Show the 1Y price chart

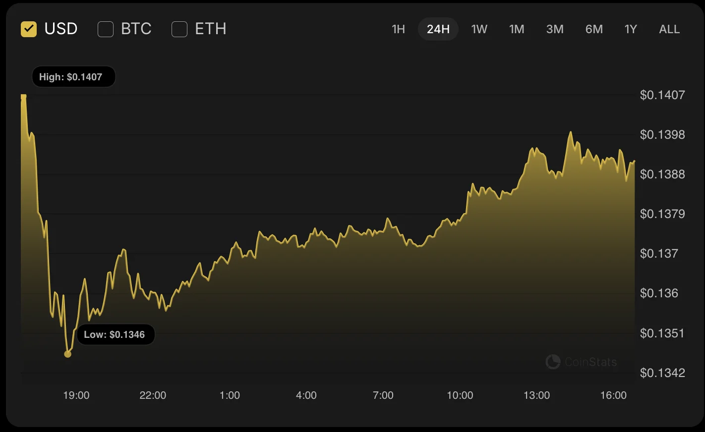click(631, 29)
